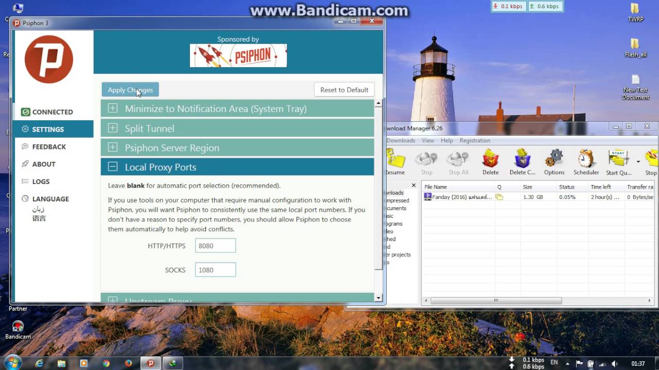
Task: Click the Delete Completed icon in Download Manager
Action: click(523, 162)
